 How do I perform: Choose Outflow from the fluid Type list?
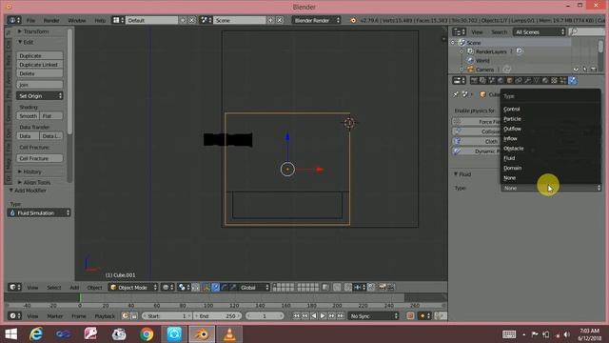pos(550,129)
